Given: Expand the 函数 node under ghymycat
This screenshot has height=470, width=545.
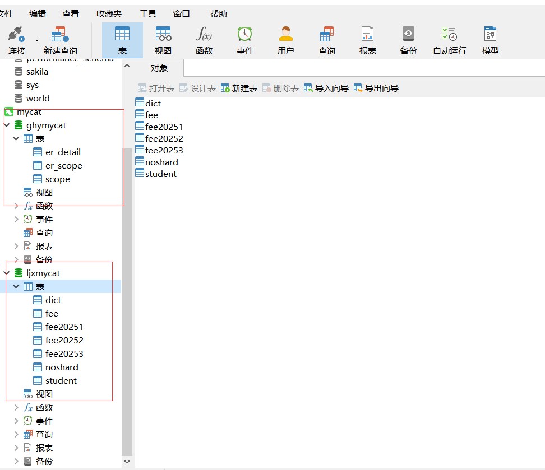Looking at the screenshot, I should (x=16, y=206).
